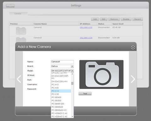
Task: Select the IPC-EBW8600 model entry
Action: tap(61, 107)
